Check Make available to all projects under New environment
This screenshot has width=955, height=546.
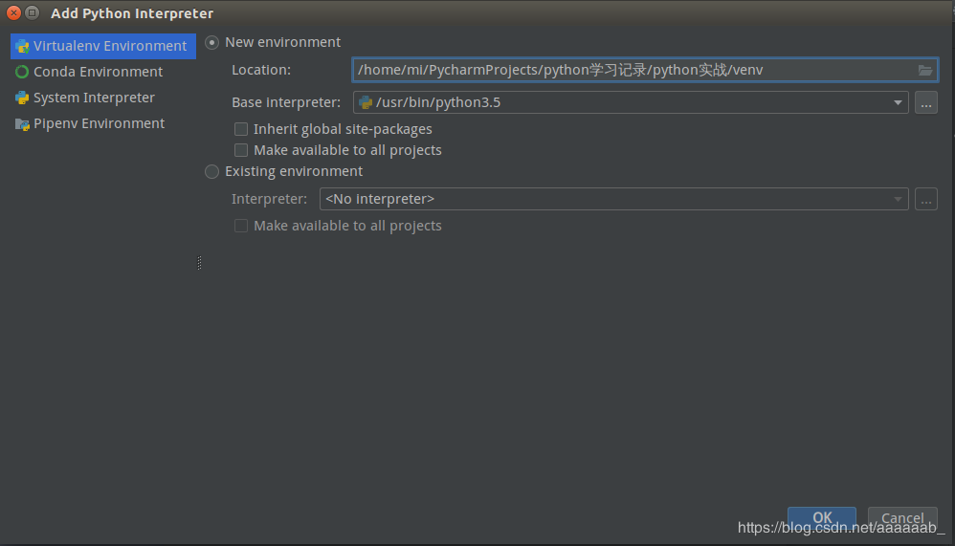click(x=241, y=150)
